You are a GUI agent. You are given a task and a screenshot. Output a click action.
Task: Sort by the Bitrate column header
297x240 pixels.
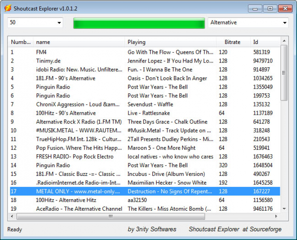(x=233, y=42)
